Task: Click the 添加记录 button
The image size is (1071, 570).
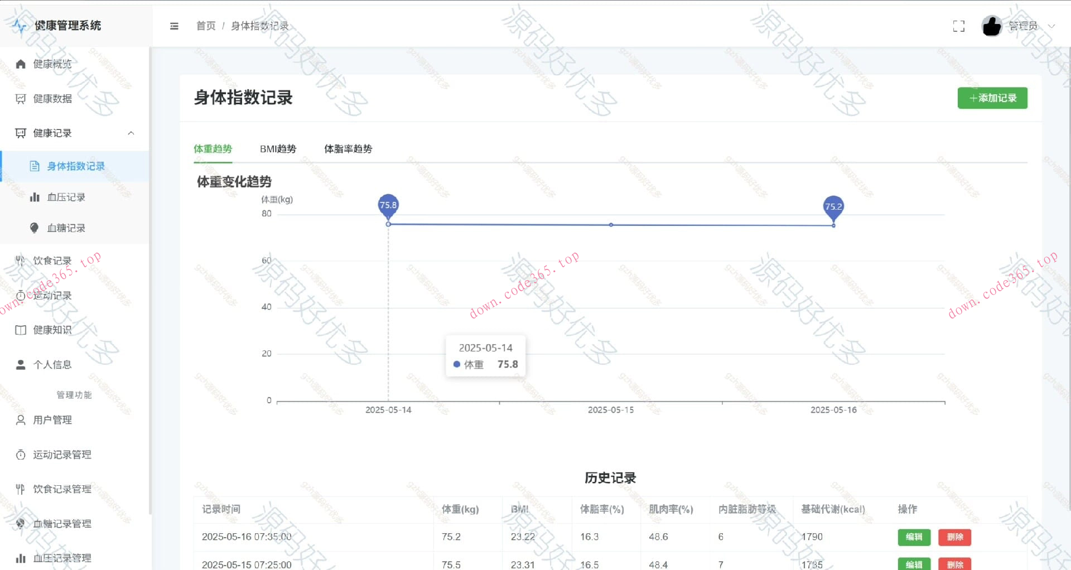Action: pos(992,98)
